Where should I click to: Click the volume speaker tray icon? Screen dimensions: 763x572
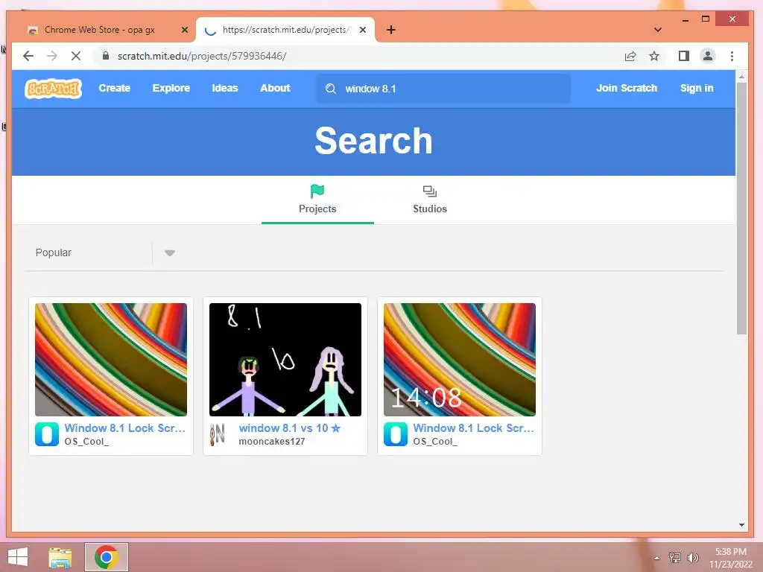[692, 557]
